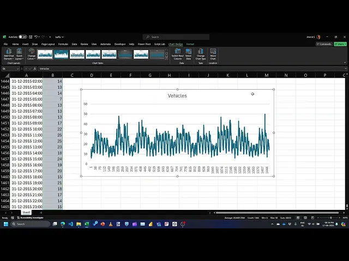Open Edge browser from taskbar
349x261 pixels.
pyautogui.click(x=63, y=224)
